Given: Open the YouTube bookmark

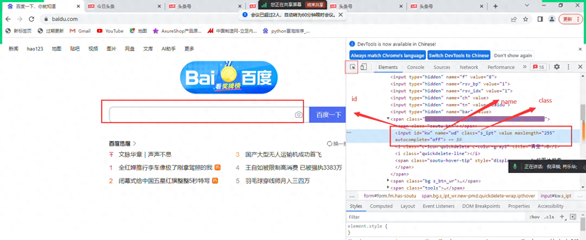Looking at the screenshot, I should (110, 31).
